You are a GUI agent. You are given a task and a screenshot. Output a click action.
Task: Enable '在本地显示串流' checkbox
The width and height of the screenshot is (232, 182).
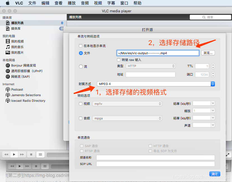pos(81,46)
